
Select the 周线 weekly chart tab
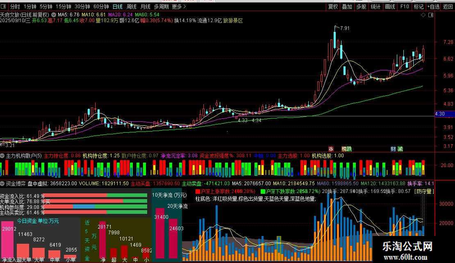(x=132, y=7)
